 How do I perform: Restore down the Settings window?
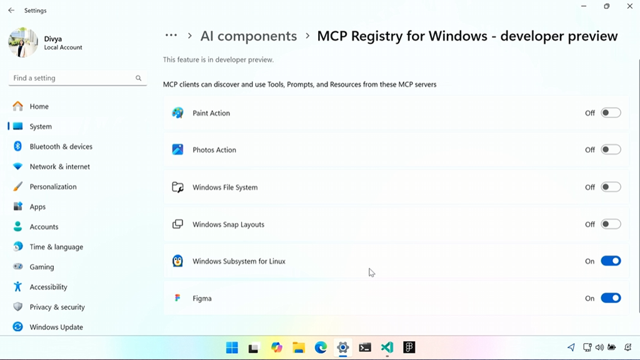(x=606, y=6)
